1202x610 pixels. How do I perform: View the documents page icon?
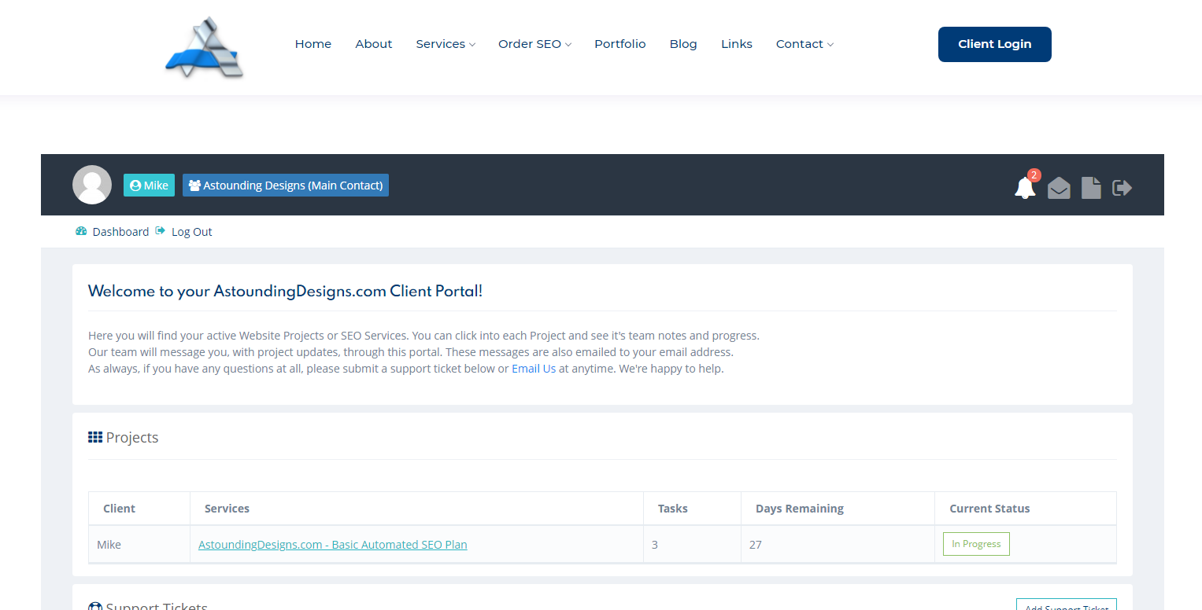tap(1090, 187)
